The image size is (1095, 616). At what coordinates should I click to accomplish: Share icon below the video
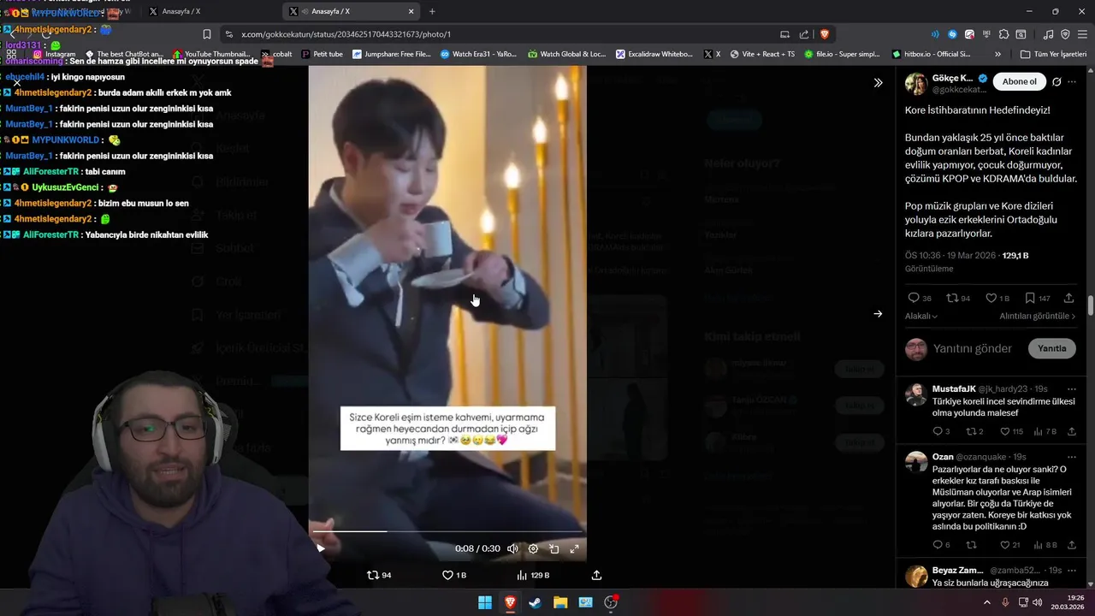pos(596,575)
